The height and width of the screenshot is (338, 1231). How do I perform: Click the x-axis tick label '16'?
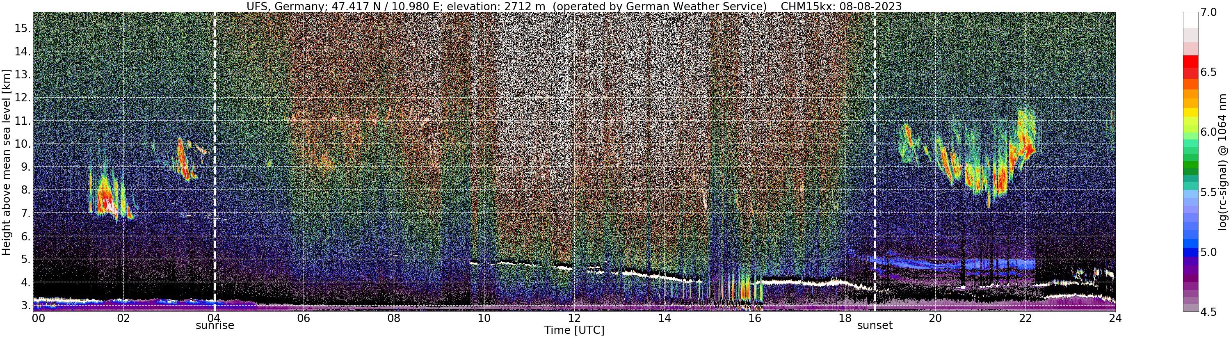pos(755,317)
